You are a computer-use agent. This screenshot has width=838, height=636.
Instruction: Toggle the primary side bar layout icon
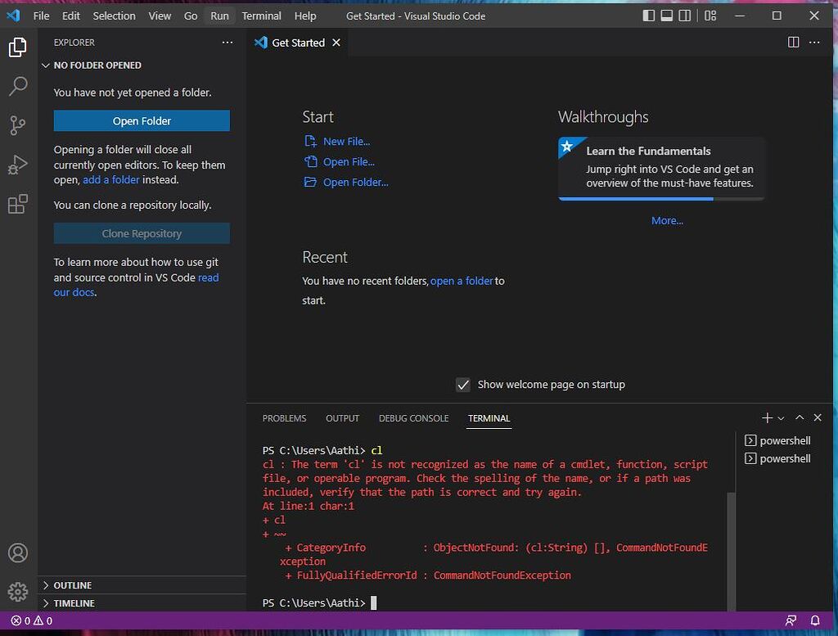(x=648, y=16)
